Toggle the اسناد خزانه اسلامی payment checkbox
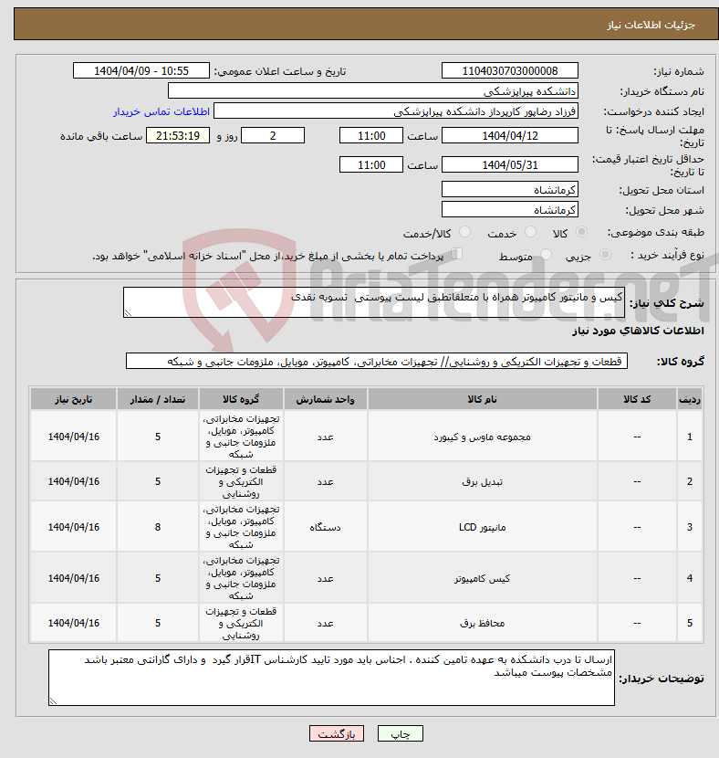This screenshot has width=719, height=758. 456,253
